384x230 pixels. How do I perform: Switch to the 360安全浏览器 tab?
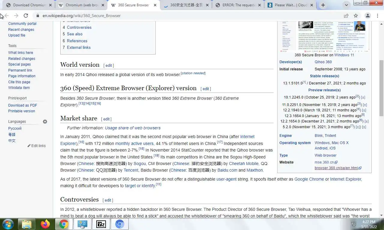coord(186,5)
